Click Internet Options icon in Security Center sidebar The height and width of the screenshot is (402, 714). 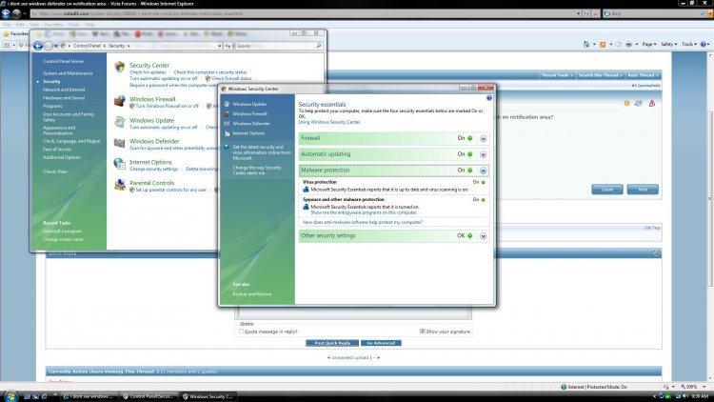[227, 133]
